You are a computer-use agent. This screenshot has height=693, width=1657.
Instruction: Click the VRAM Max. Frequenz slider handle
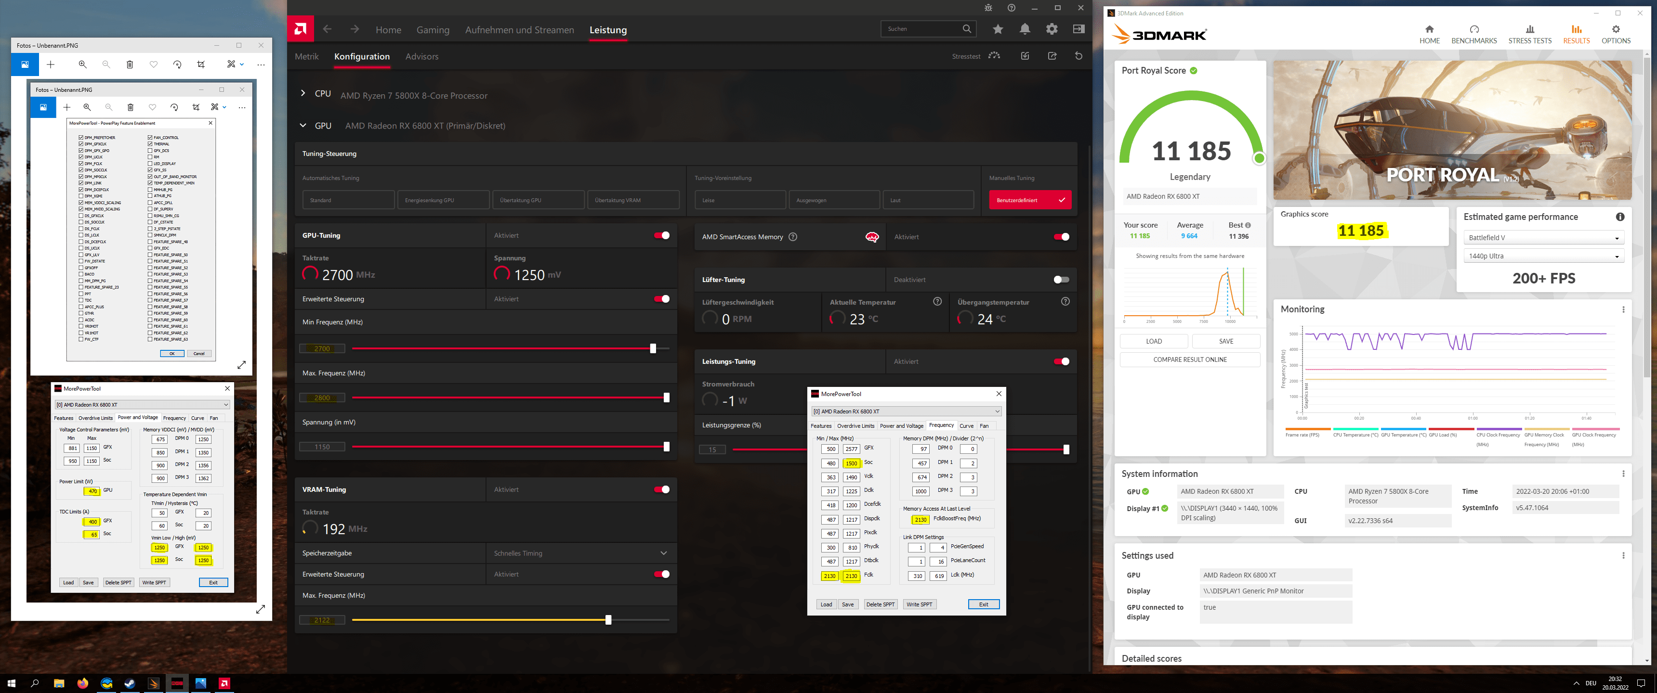click(608, 620)
